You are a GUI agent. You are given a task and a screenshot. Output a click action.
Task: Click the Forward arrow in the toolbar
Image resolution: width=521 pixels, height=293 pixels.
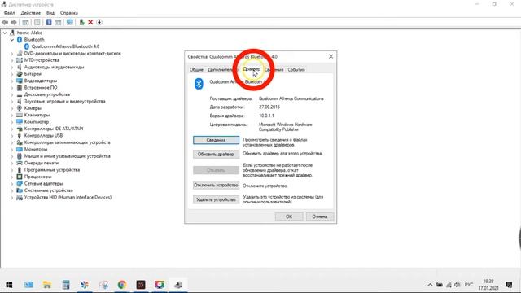14,22
